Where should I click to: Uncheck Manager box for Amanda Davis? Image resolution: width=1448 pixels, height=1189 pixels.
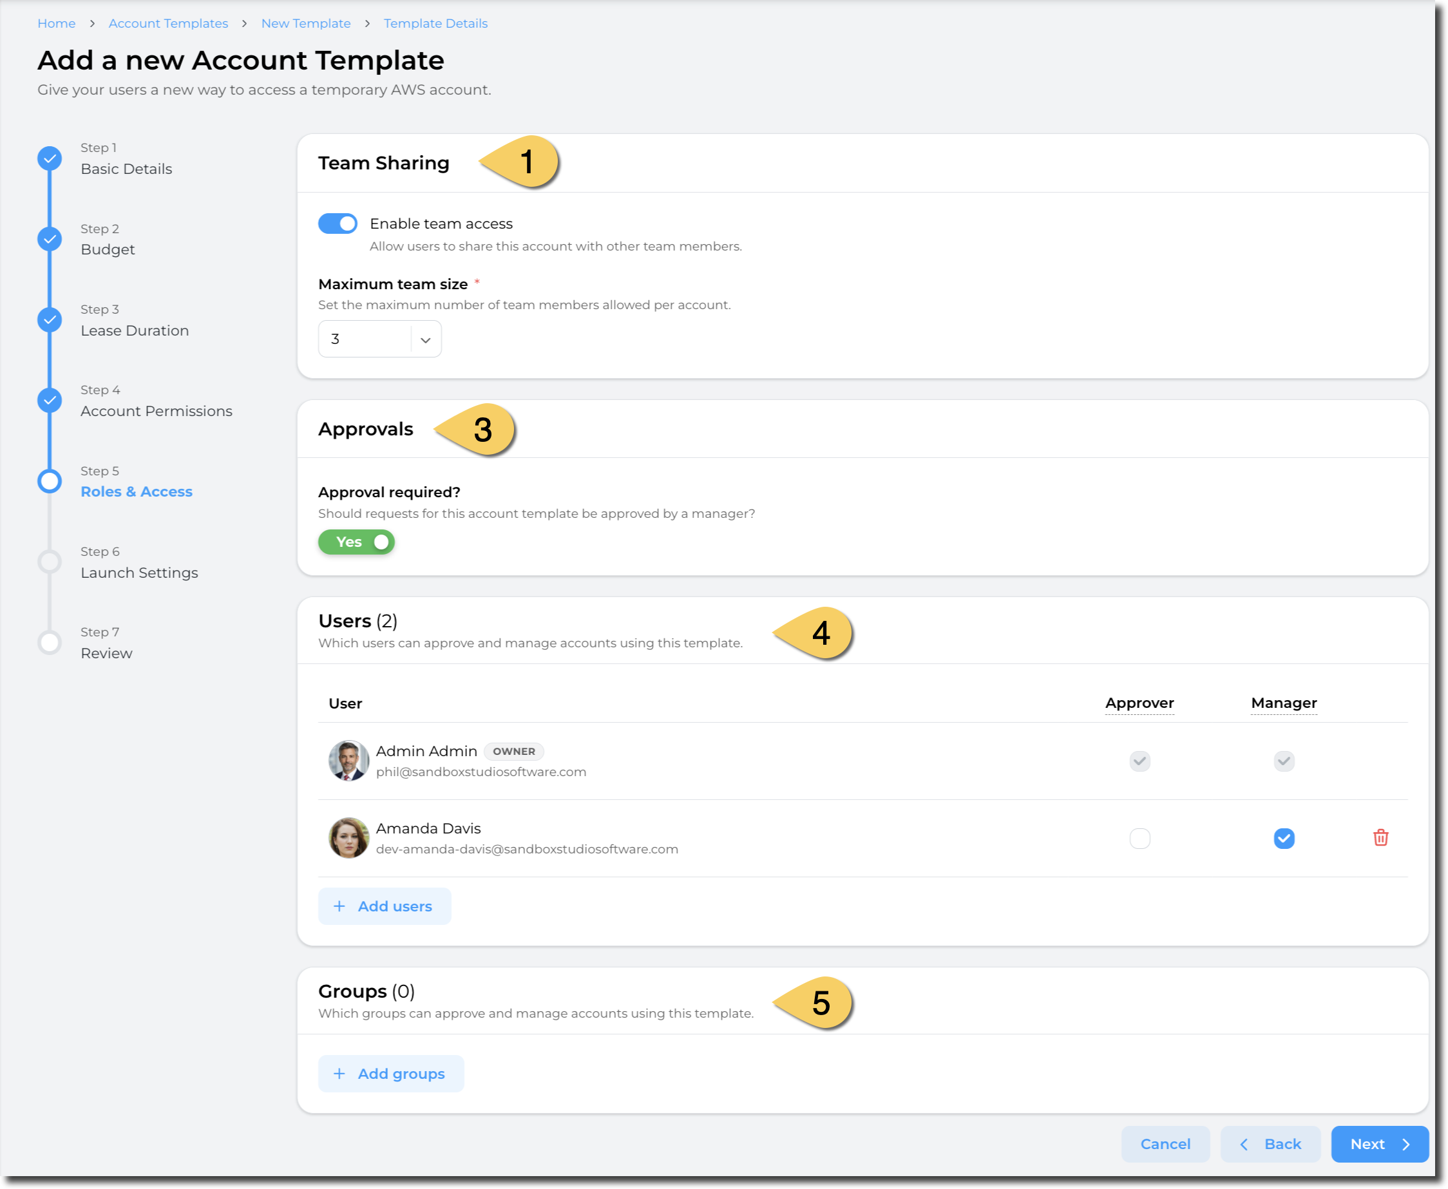(x=1284, y=837)
